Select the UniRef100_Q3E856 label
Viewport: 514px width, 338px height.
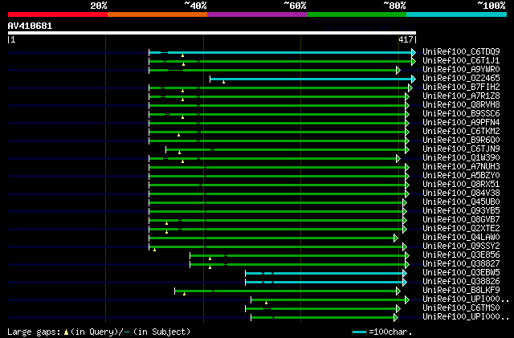[x=461, y=255]
